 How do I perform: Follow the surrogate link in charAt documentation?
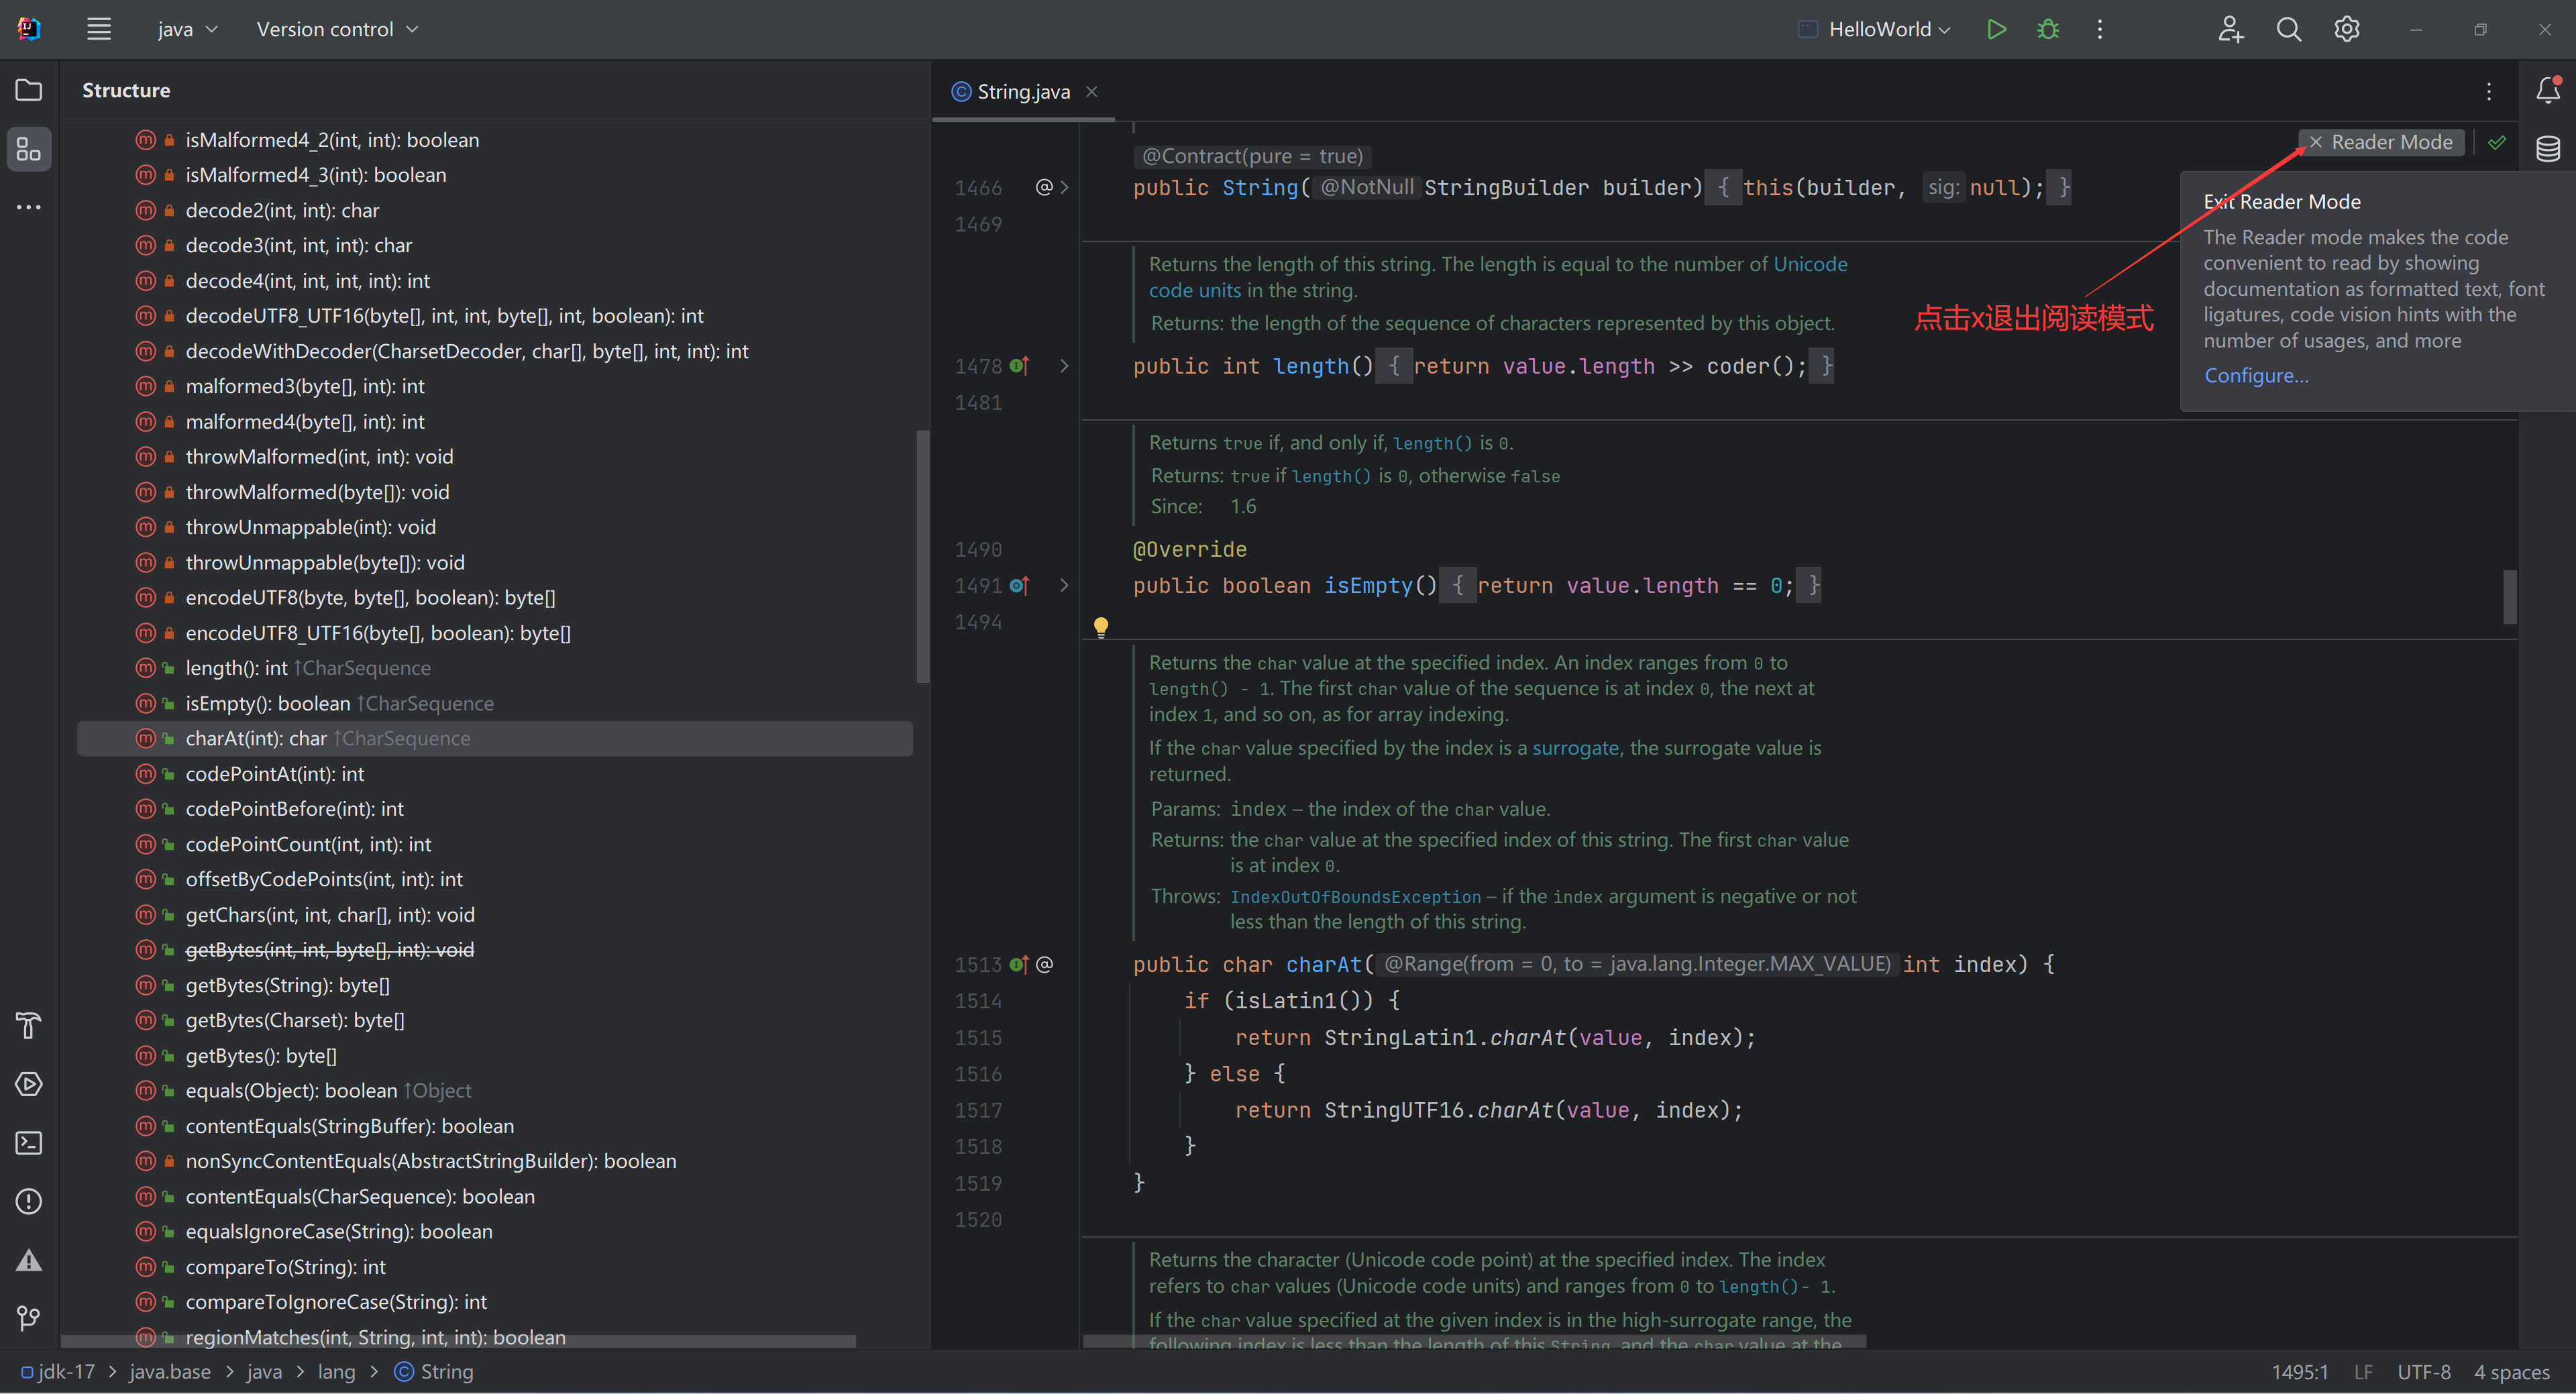point(1575,748)
